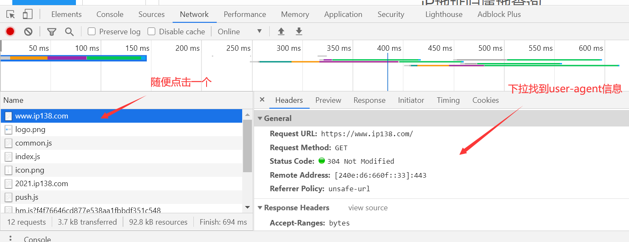The height and width of the screenshot is (242, 629).
Task: Enable the Preserve log checkbox
Action: pos(92,31)
